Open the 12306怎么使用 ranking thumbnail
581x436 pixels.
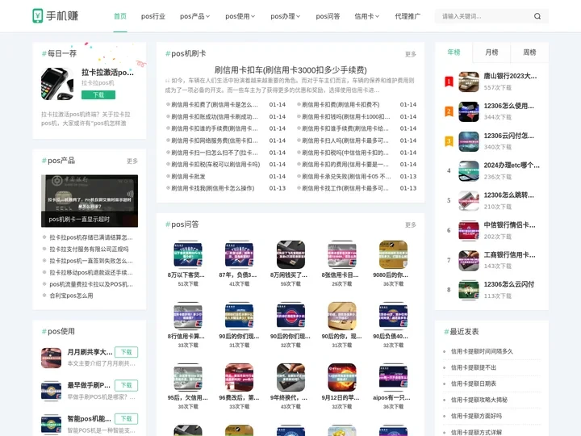[469, 111]
